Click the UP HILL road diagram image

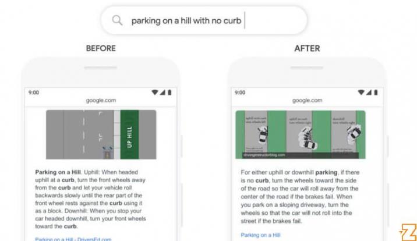(101, 134)
